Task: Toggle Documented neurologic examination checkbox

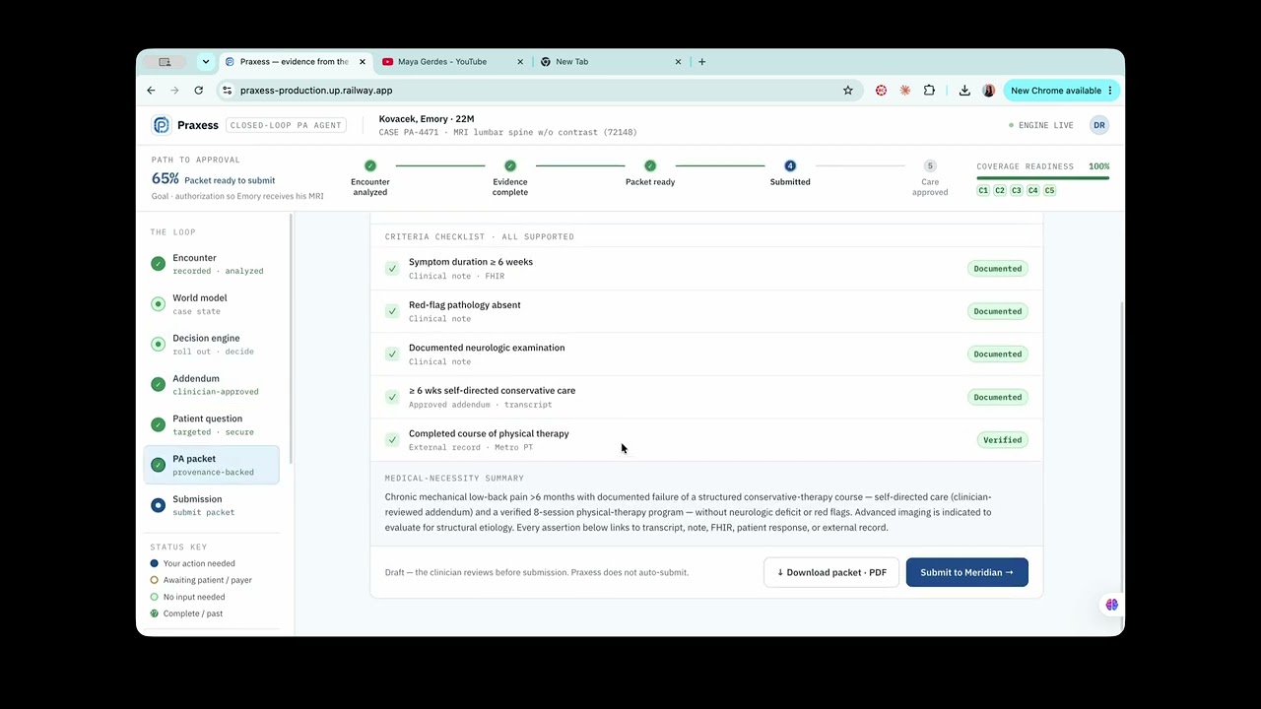Action: (392, 354)
